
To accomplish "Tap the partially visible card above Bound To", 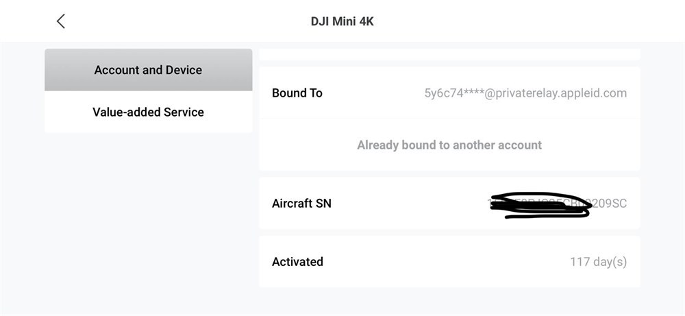I will (x=449, y=54).
